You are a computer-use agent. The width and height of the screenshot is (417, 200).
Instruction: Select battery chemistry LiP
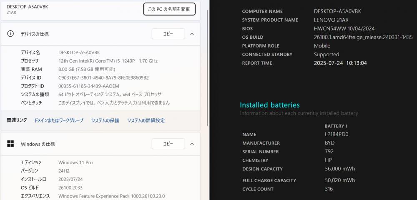click(x=328, y=160)
